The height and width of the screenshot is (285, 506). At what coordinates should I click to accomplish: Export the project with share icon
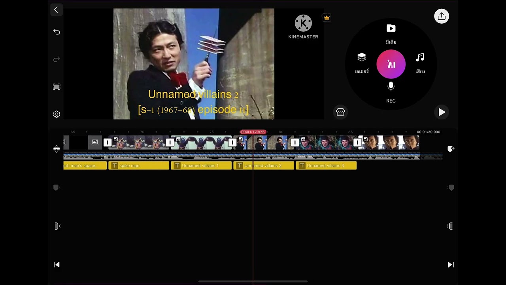click(x=442, y=16)
